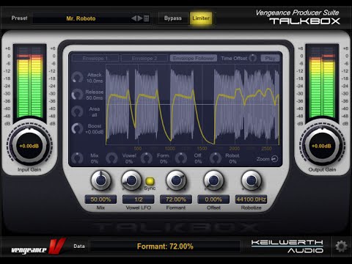Click the Input Gain label

[29, 169]
